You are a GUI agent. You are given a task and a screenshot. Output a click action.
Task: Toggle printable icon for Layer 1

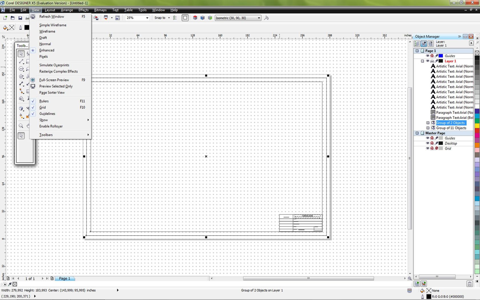pos(432,61)
